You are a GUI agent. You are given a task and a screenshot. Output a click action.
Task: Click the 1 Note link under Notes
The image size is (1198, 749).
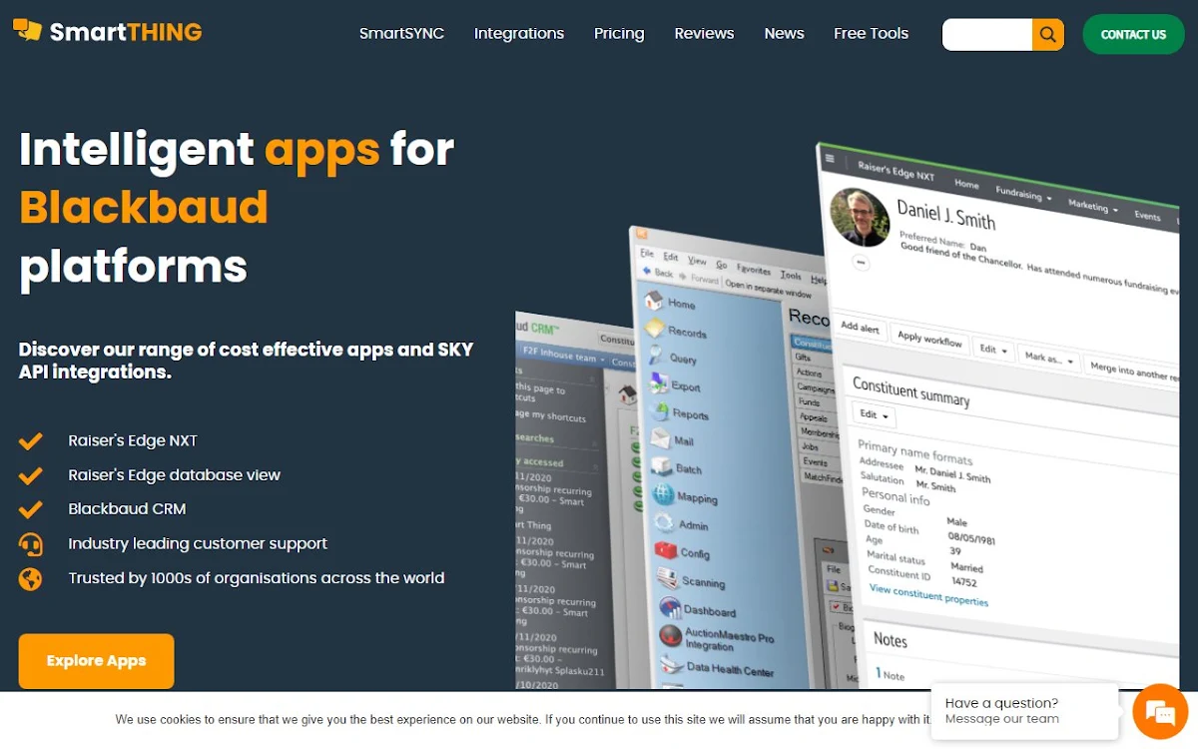[x=890, y=674]
